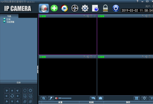This screenshot has height=104, width=153.
Task: Click the blue power logout icon
Action: (116, 8)
